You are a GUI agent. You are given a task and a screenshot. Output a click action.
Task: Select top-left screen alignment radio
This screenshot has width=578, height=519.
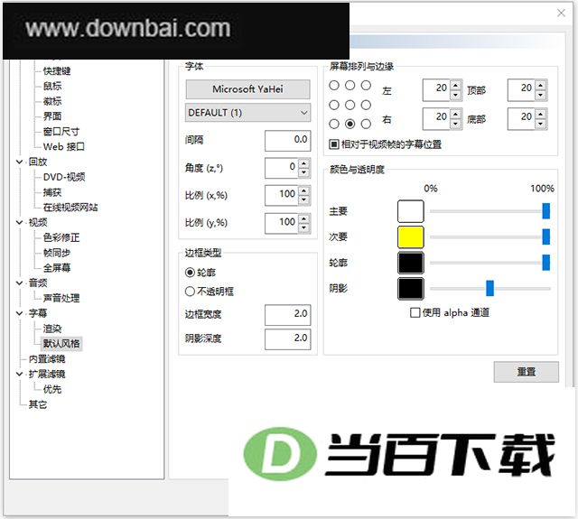coord(334,86)
